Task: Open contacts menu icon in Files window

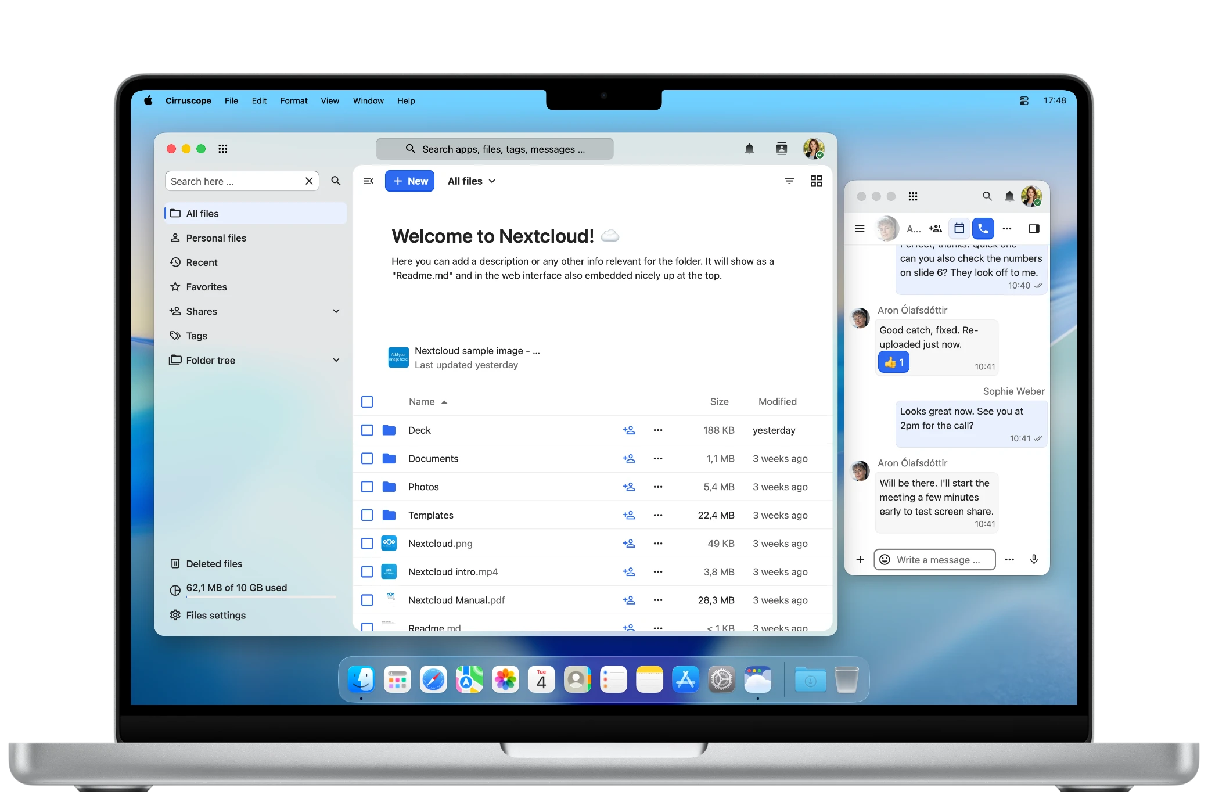Action: point(782,149)
